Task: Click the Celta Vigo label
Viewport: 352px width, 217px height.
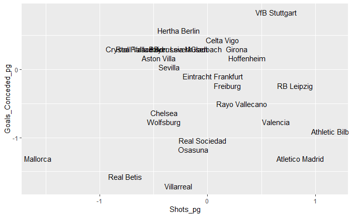Action: [x=222, y=41]
